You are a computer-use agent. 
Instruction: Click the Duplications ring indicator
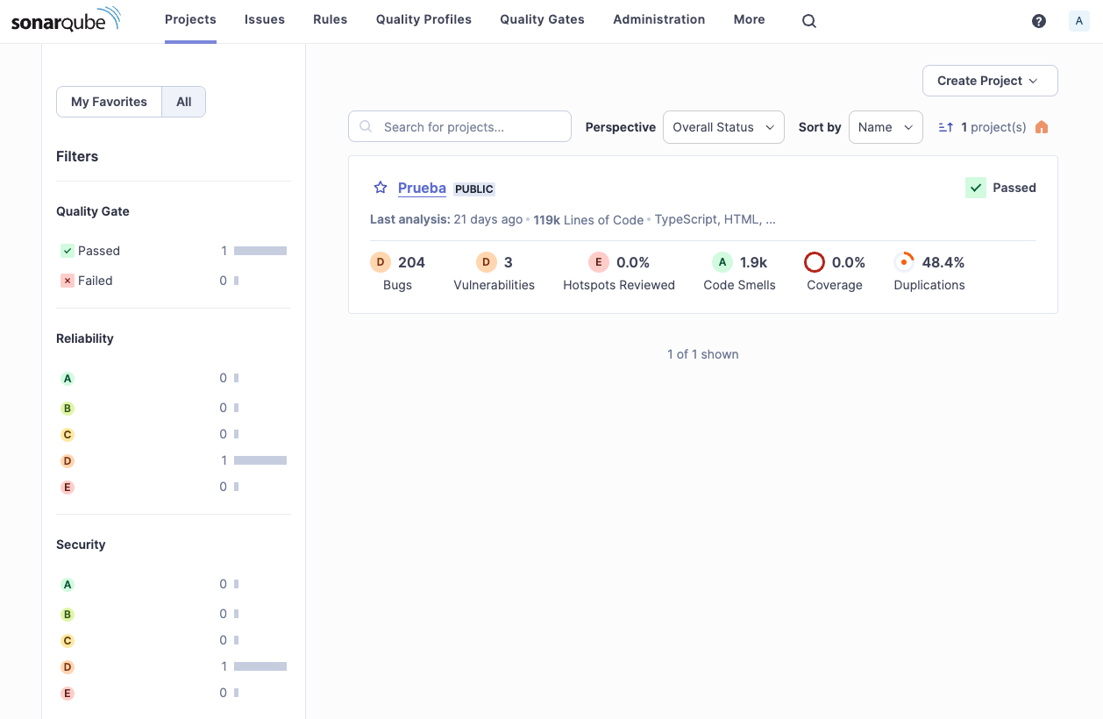904,262
